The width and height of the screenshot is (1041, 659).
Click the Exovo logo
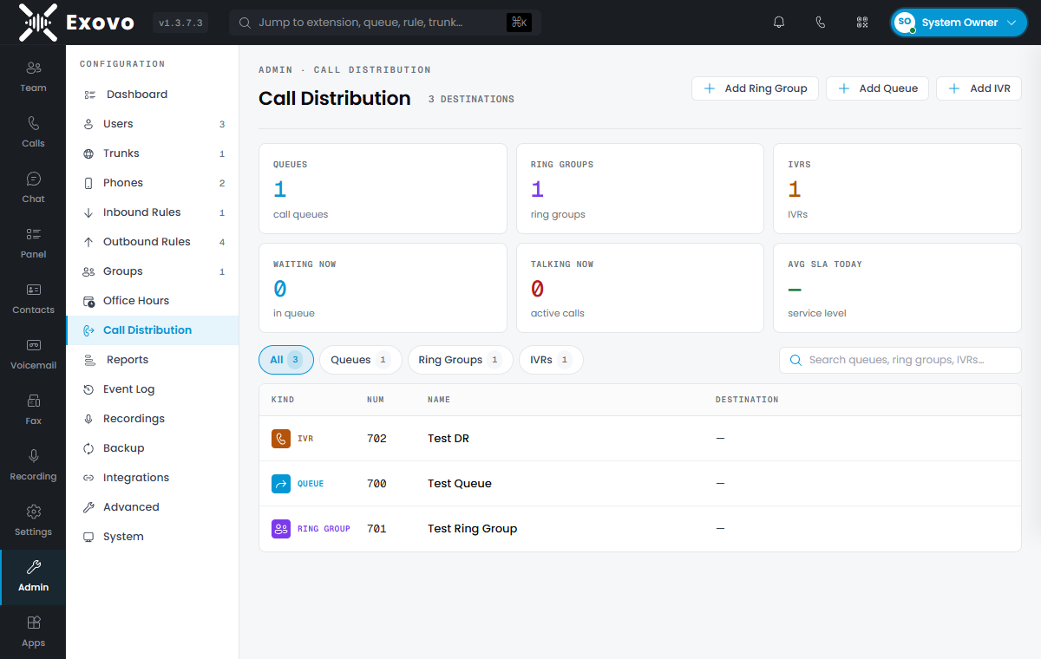coord(76,23)
